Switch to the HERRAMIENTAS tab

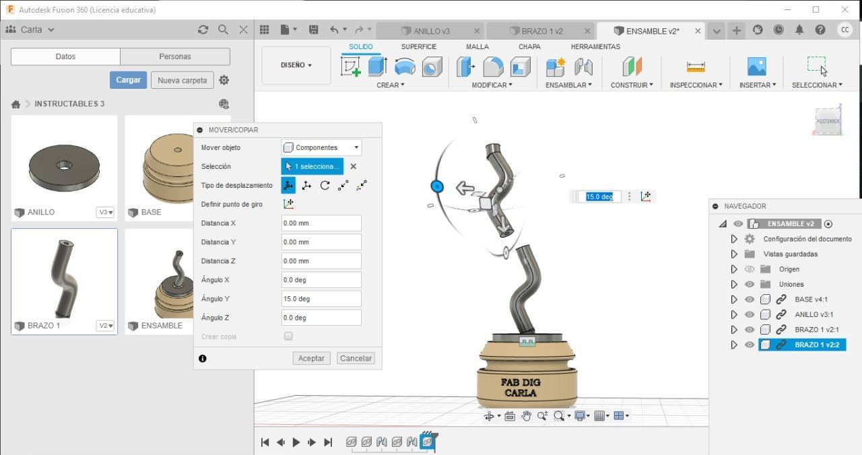[x=595, y=46]
